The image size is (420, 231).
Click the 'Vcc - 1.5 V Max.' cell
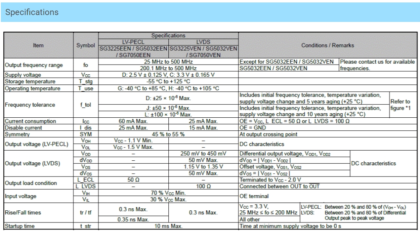(x=133, y=147)
